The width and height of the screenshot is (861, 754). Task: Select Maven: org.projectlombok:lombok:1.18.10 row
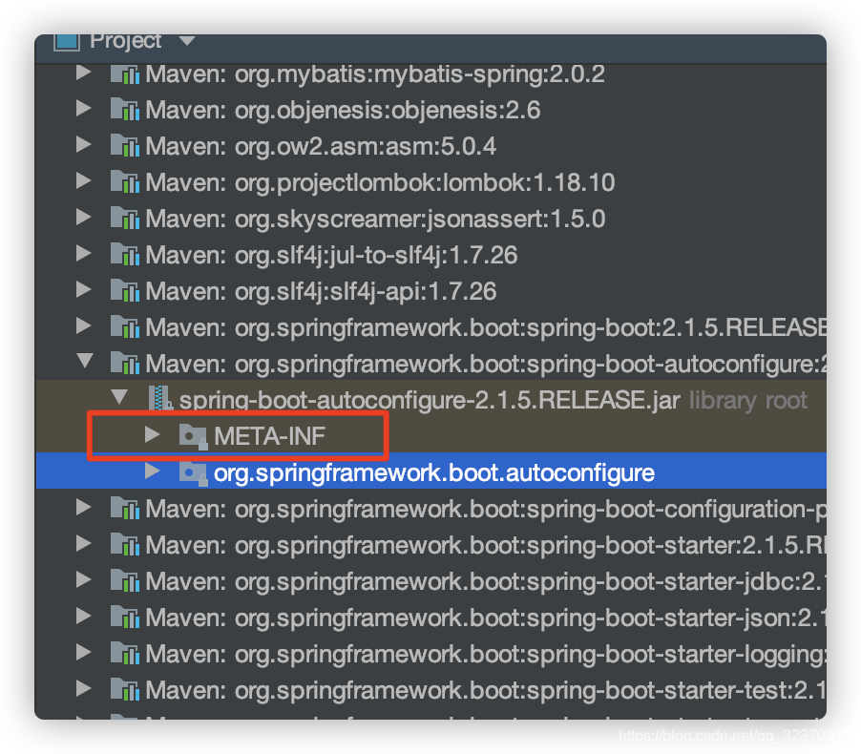(x=431, y=182)
